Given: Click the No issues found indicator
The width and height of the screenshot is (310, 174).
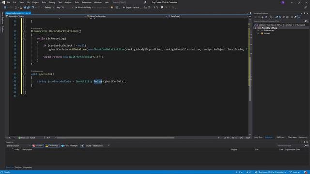Looking at the screenshot, I should (27, 138).
